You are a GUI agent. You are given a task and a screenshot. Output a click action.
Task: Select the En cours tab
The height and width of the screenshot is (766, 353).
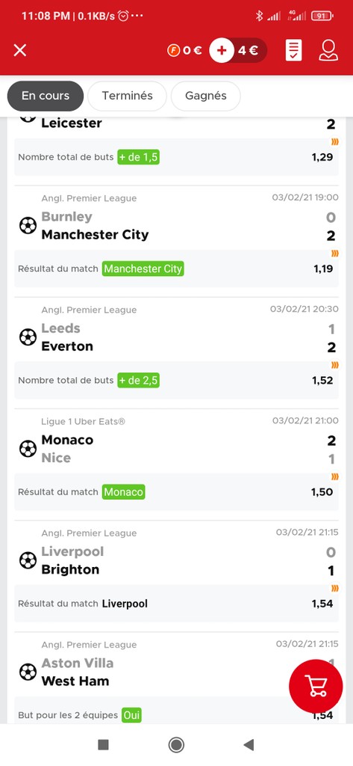[46, 96]
